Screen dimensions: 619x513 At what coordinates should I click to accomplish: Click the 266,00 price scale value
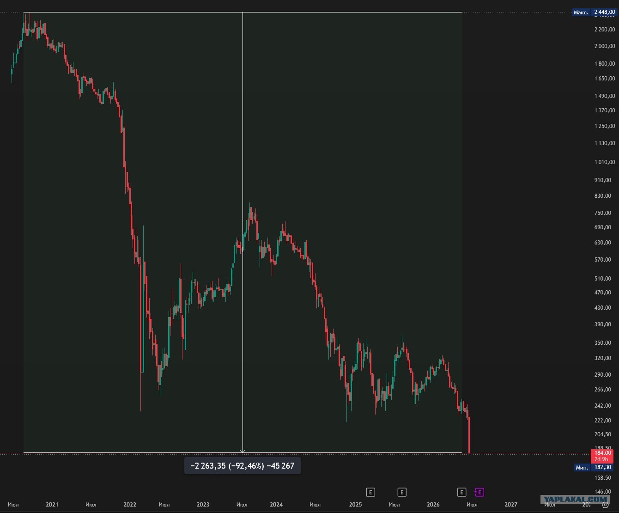(603, 390)
